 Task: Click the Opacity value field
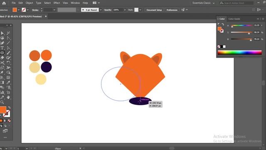118,10
